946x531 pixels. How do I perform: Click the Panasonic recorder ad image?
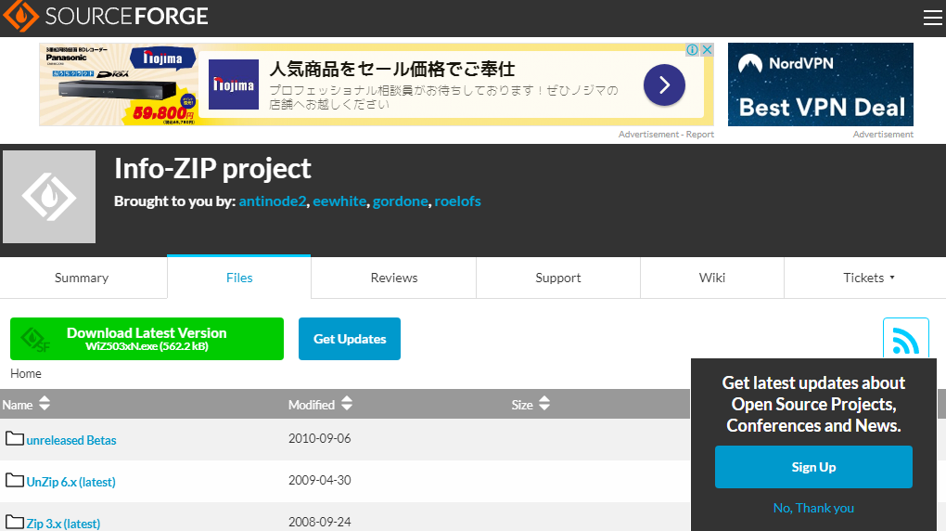pyautogui.click(x=120, y=84)
